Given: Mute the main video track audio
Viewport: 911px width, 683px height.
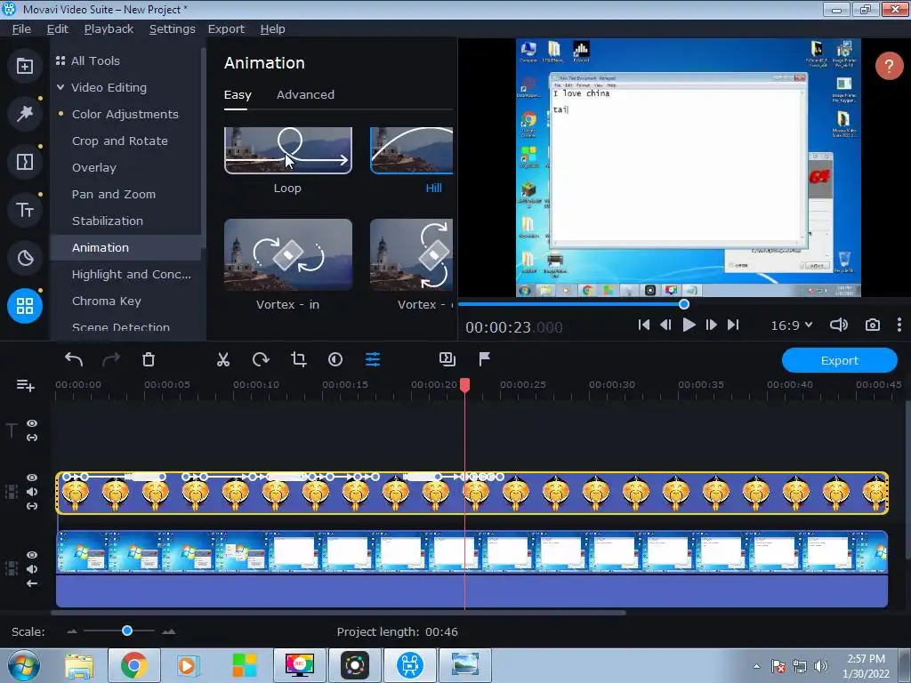Looking at the screenshot, I should [x=32, y=569].
